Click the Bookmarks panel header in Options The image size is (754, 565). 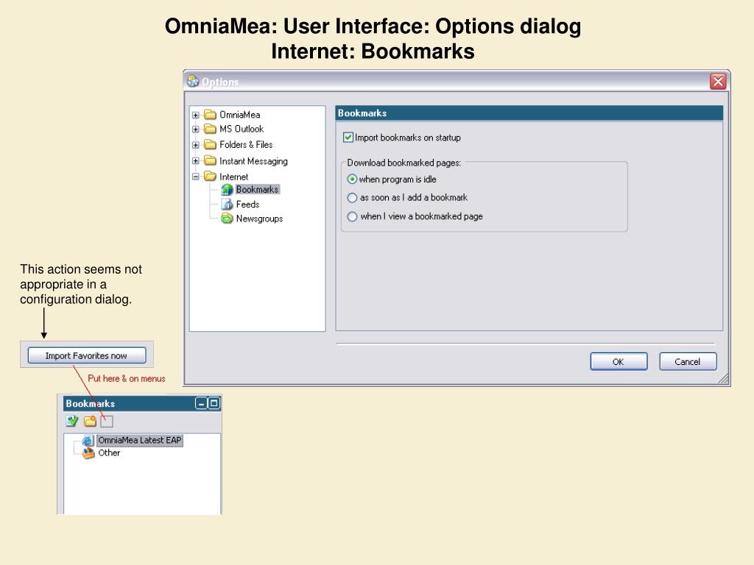[x=529, y=113]
